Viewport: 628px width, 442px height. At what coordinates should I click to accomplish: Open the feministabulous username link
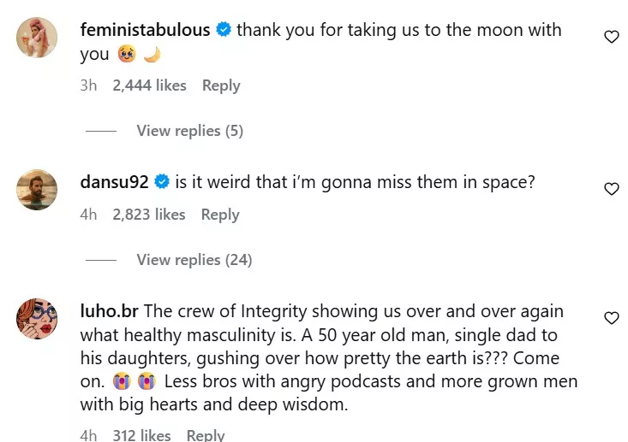(x=145, y=30)
